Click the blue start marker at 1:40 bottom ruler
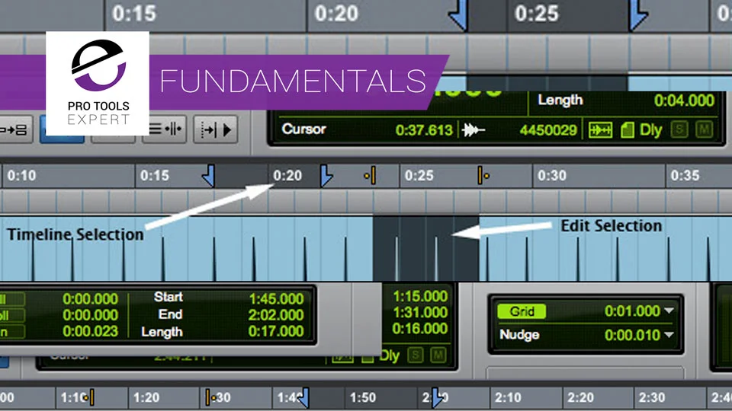This screenshot has height=411, width=732. coord(304,397)
